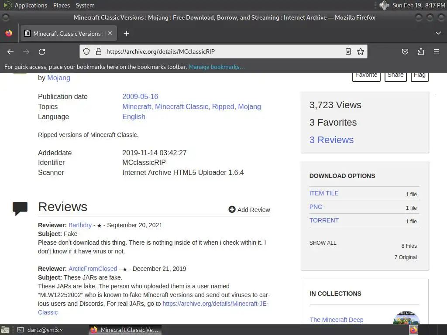This screenshot has width=447, height=335.
Task: Open Mojang author link
Action: point(58,78)
